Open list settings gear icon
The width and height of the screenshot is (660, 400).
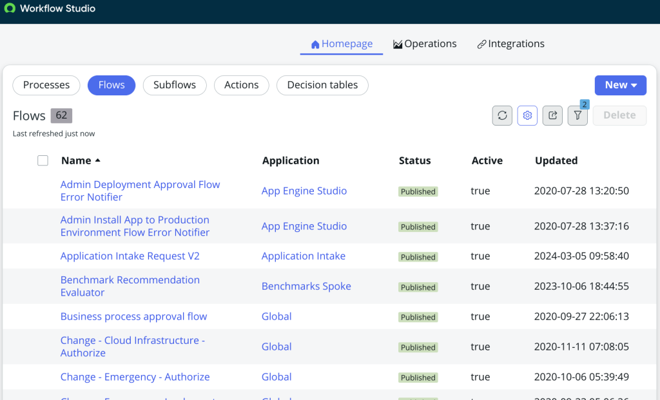click(x=527, y=115)
